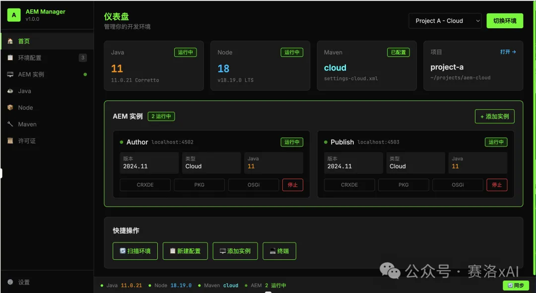
Task: Click the 同步 button in status bar
Action: [x=516, y=285]
